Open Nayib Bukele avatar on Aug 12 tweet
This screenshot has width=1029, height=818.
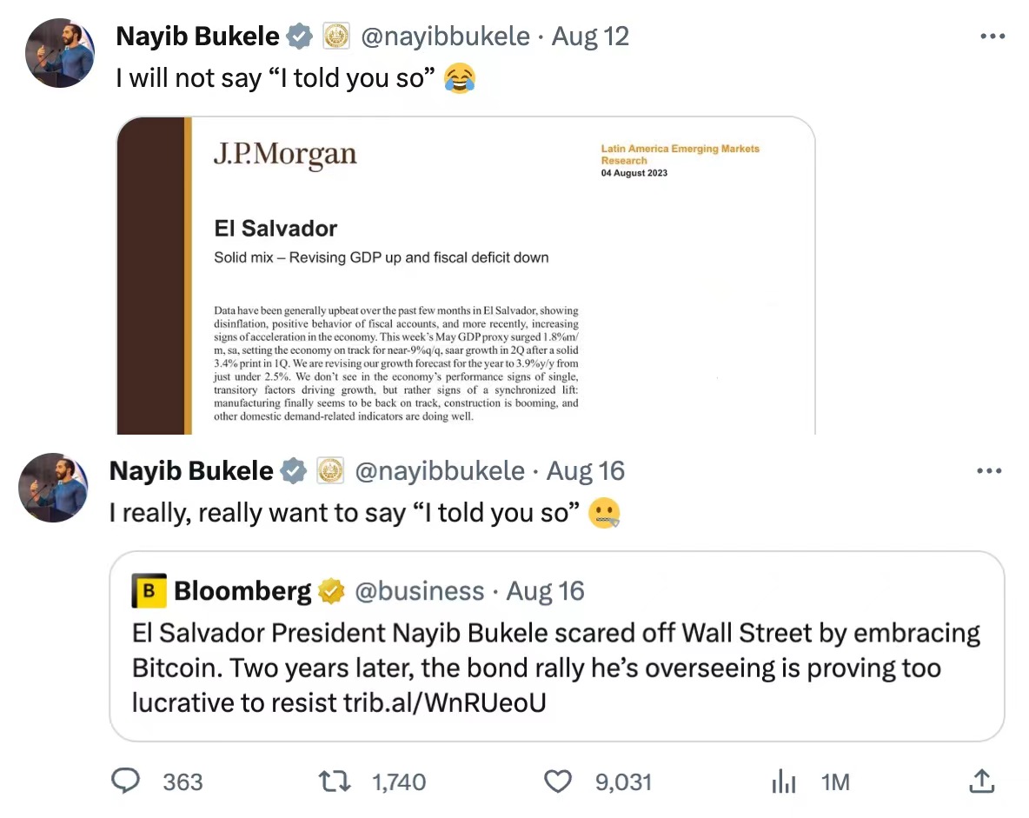click(60, 52)
